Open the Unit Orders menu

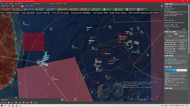click(x=37, y=4)
